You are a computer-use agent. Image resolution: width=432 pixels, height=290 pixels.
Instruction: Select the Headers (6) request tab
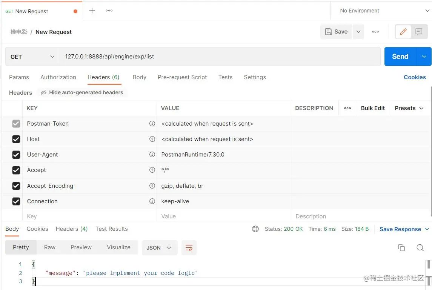click(104, 77)
